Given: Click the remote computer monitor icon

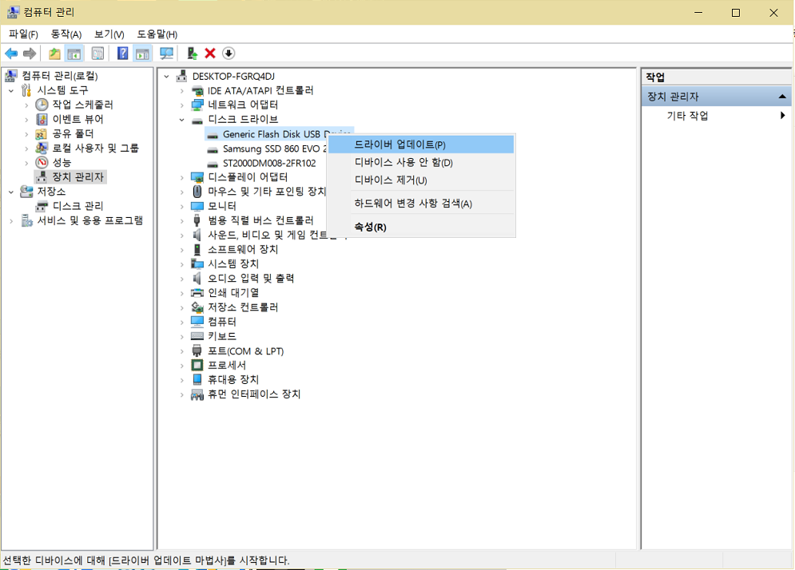Looking at the screenshot, I should (x=166, y=53).
